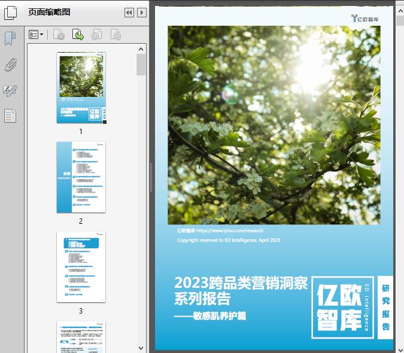The width and height of the screenshot is (404, 353).
Task: Select the partially visible page 4 thumbnail
Action: coord(81,337)
